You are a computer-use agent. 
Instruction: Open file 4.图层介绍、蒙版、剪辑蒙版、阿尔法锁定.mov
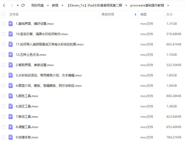49,85
